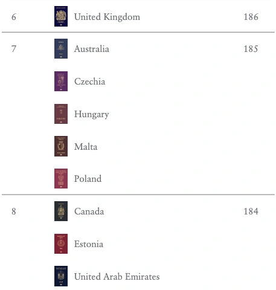Click the Australia country name
The width and height of the screenshot is (276, 290).
[92, 49]
